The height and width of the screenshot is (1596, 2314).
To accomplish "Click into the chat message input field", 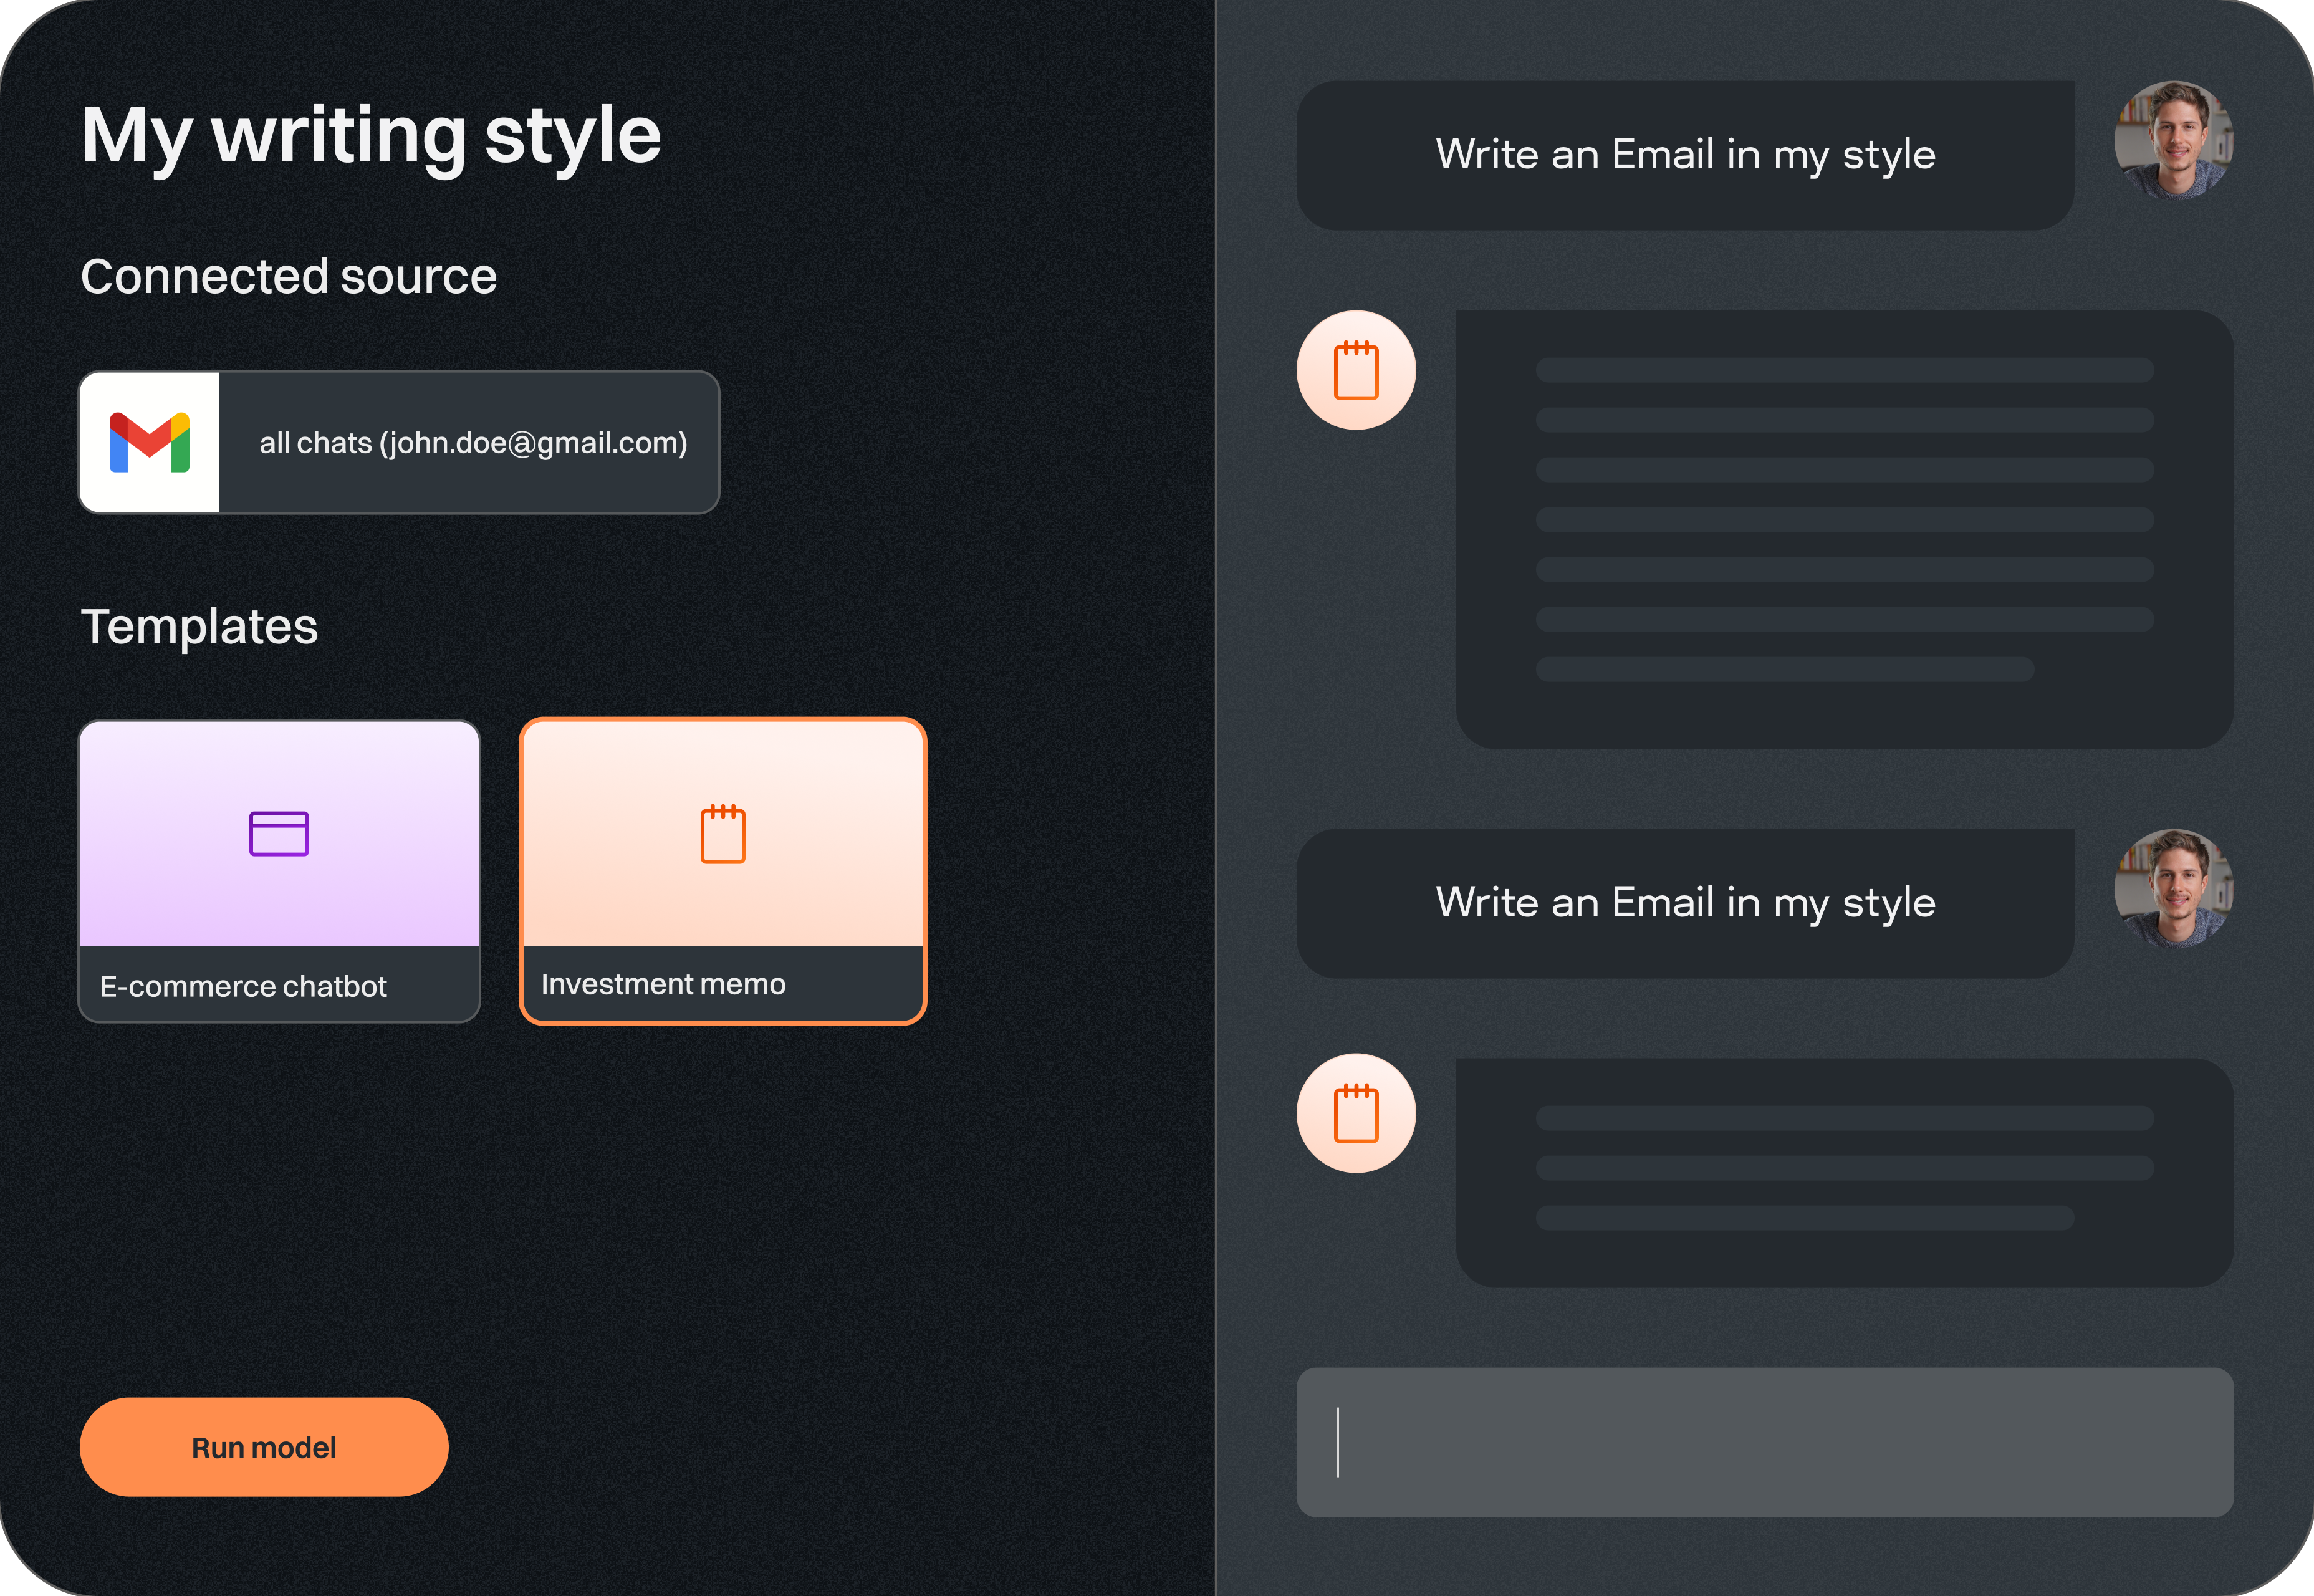I will pyautogui.click(x=1764, y=1442).
